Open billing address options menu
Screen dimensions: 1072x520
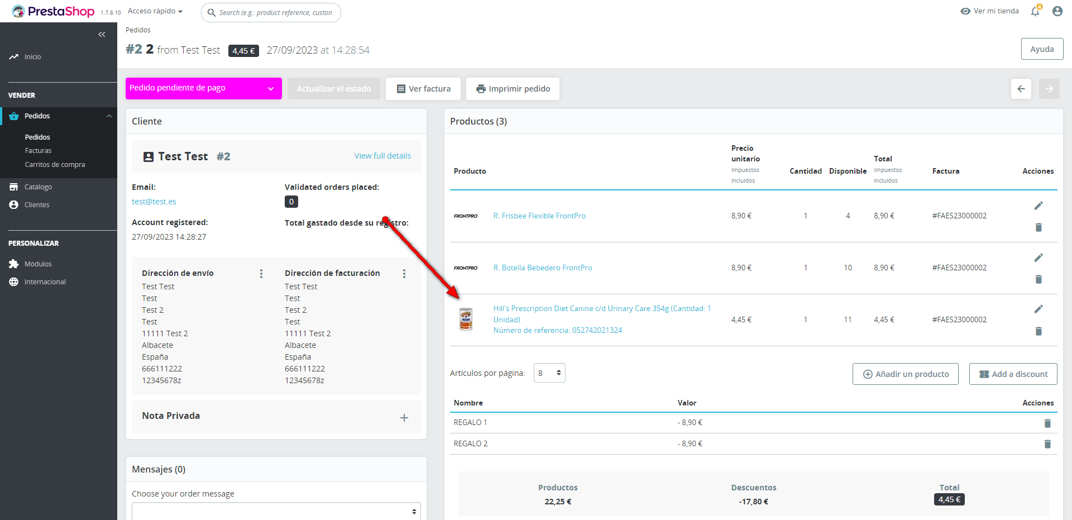404,274
